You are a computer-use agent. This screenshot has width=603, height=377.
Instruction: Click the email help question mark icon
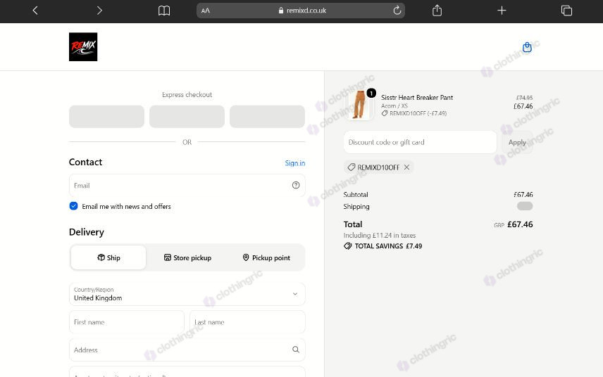tap(296, 185)
